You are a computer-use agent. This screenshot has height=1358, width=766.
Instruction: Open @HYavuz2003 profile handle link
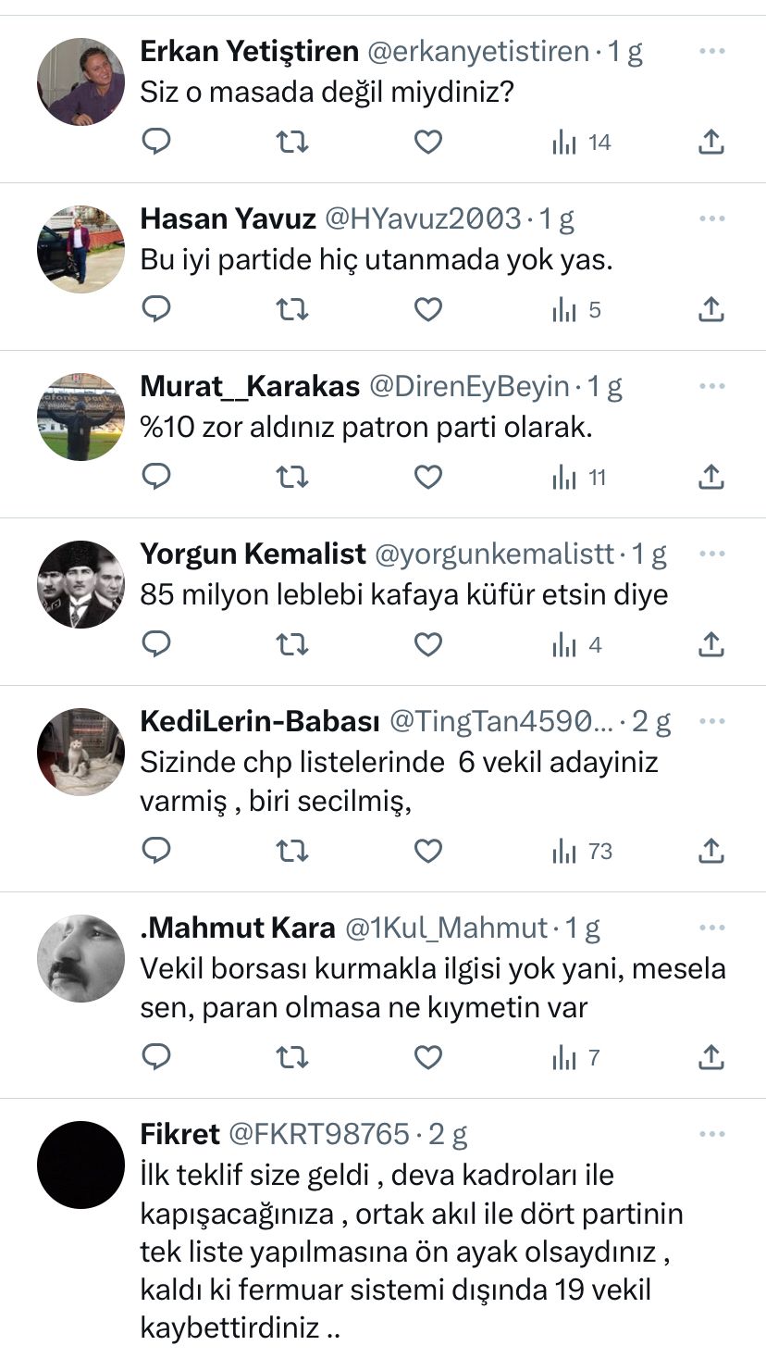423,218
